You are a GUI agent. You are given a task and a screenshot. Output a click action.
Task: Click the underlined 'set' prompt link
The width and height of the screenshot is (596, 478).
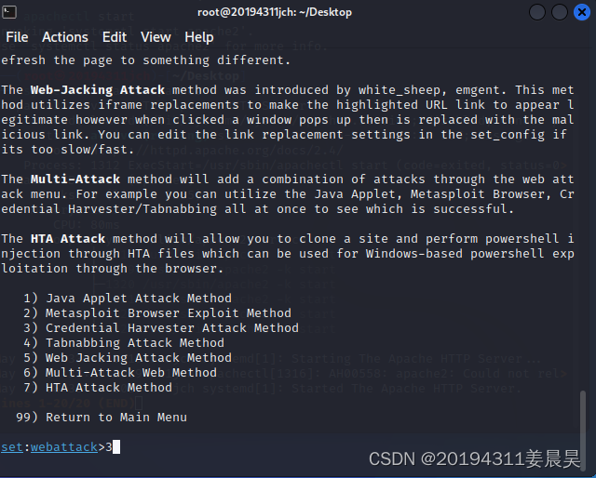[12, 447]
